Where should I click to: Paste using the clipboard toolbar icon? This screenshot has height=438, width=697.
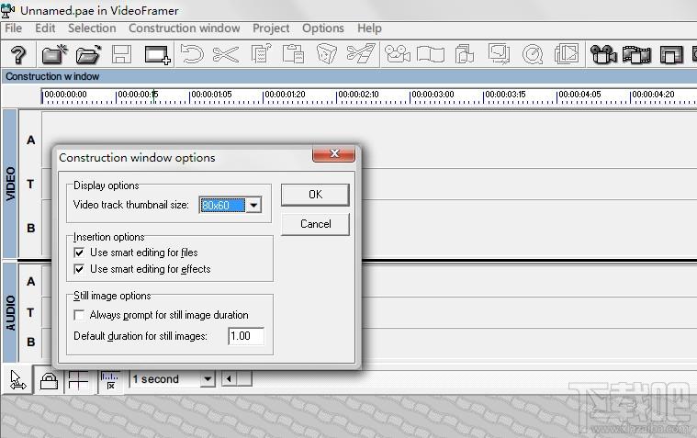coord(293,54)
